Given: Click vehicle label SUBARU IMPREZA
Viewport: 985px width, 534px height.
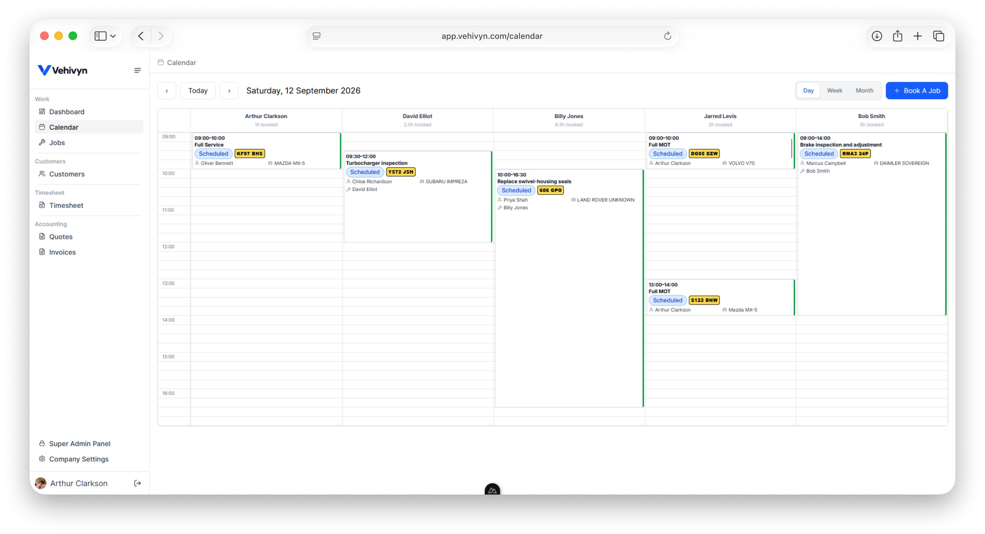Looking at the screenshot, I should [x=446, y=181].
